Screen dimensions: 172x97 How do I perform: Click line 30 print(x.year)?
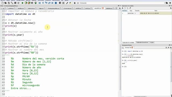[14, 35]
